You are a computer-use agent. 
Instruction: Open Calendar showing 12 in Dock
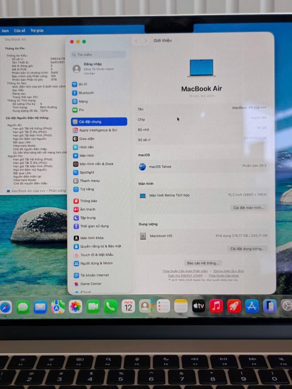(128, 306)
